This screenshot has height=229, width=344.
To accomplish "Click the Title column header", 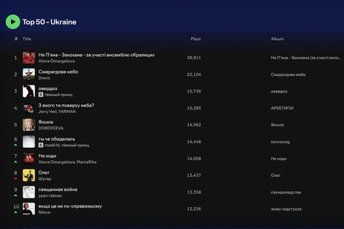I will [27, 39].
